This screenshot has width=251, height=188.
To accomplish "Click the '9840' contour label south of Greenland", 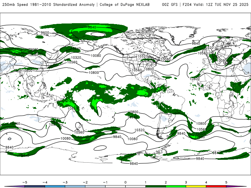I will point(196,43).
